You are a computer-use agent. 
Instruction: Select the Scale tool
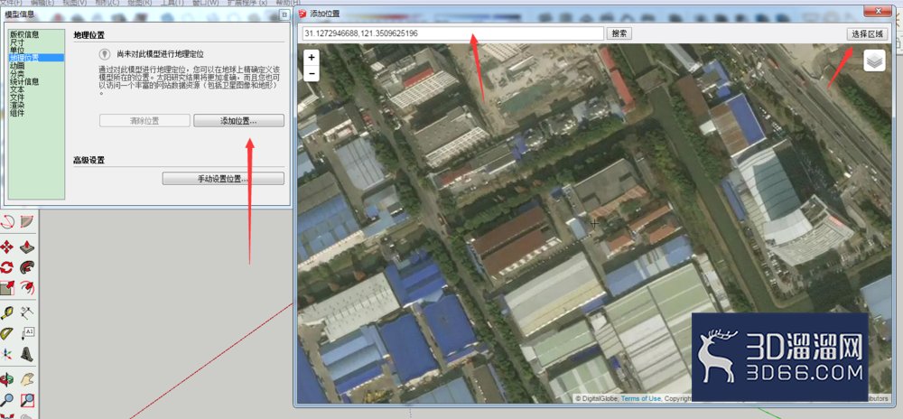coord(7,286)
